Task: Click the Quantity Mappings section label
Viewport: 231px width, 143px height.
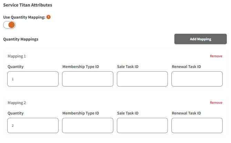Action: (x=21, y=39)
